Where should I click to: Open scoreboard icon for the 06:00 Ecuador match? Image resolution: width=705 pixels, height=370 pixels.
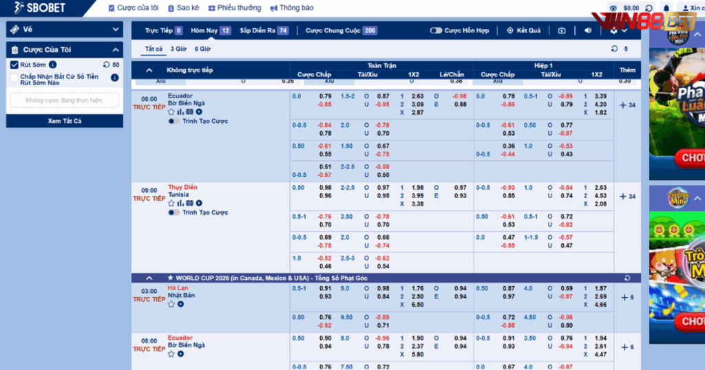(190, 112)
